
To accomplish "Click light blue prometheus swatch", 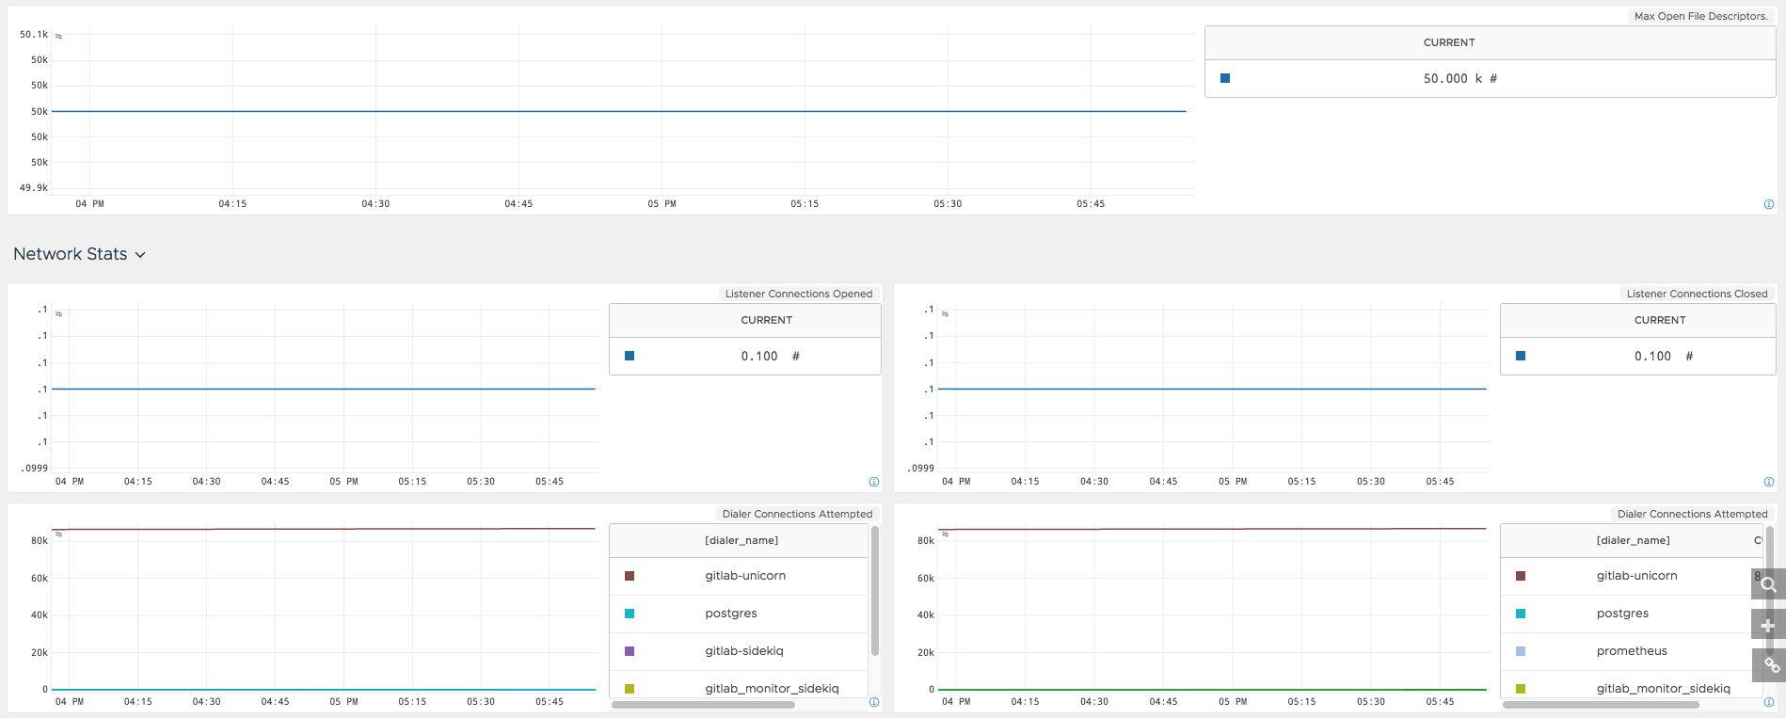I will (x=1521, y=651).
